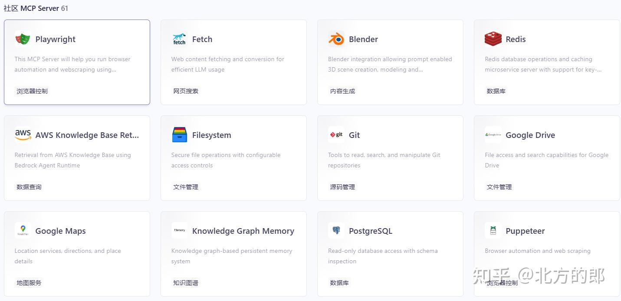
Task: Click Playwright description about browser automation
Action: click(72, 64)
